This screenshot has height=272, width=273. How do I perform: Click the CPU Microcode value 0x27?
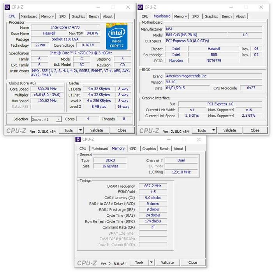pyautogui.click(x=251, y=88)
